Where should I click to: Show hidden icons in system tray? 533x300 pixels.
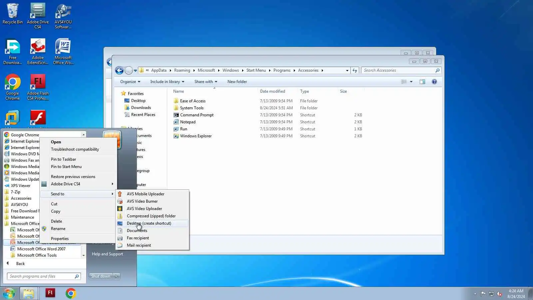tap(475, 294)
